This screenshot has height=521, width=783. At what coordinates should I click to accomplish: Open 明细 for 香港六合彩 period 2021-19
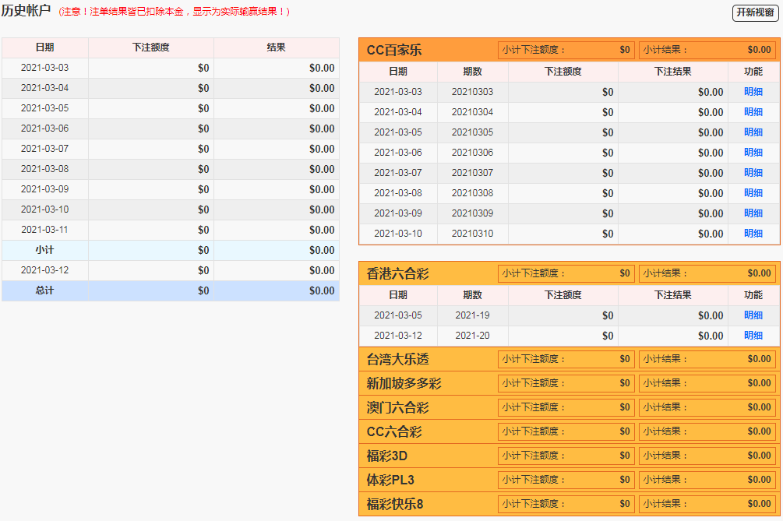click(753, 315)
